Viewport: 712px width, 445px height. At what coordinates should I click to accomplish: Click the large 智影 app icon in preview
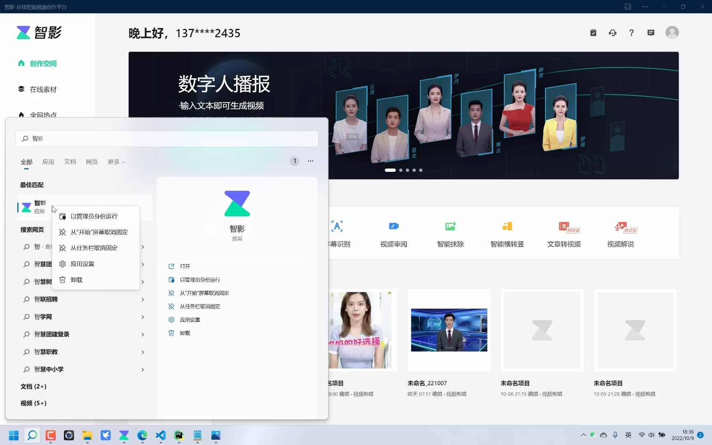pos(237,204)
